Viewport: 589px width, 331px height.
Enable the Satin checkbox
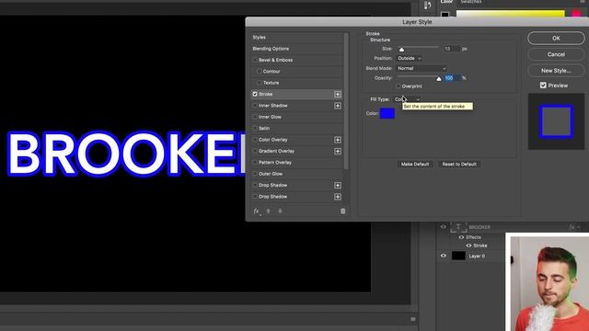(255, 129)
